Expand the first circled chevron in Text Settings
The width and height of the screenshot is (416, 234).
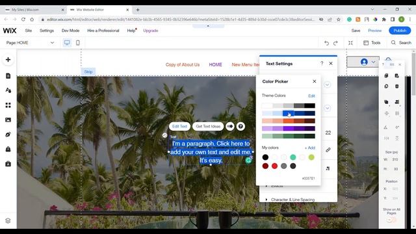[x=327, y=84]
